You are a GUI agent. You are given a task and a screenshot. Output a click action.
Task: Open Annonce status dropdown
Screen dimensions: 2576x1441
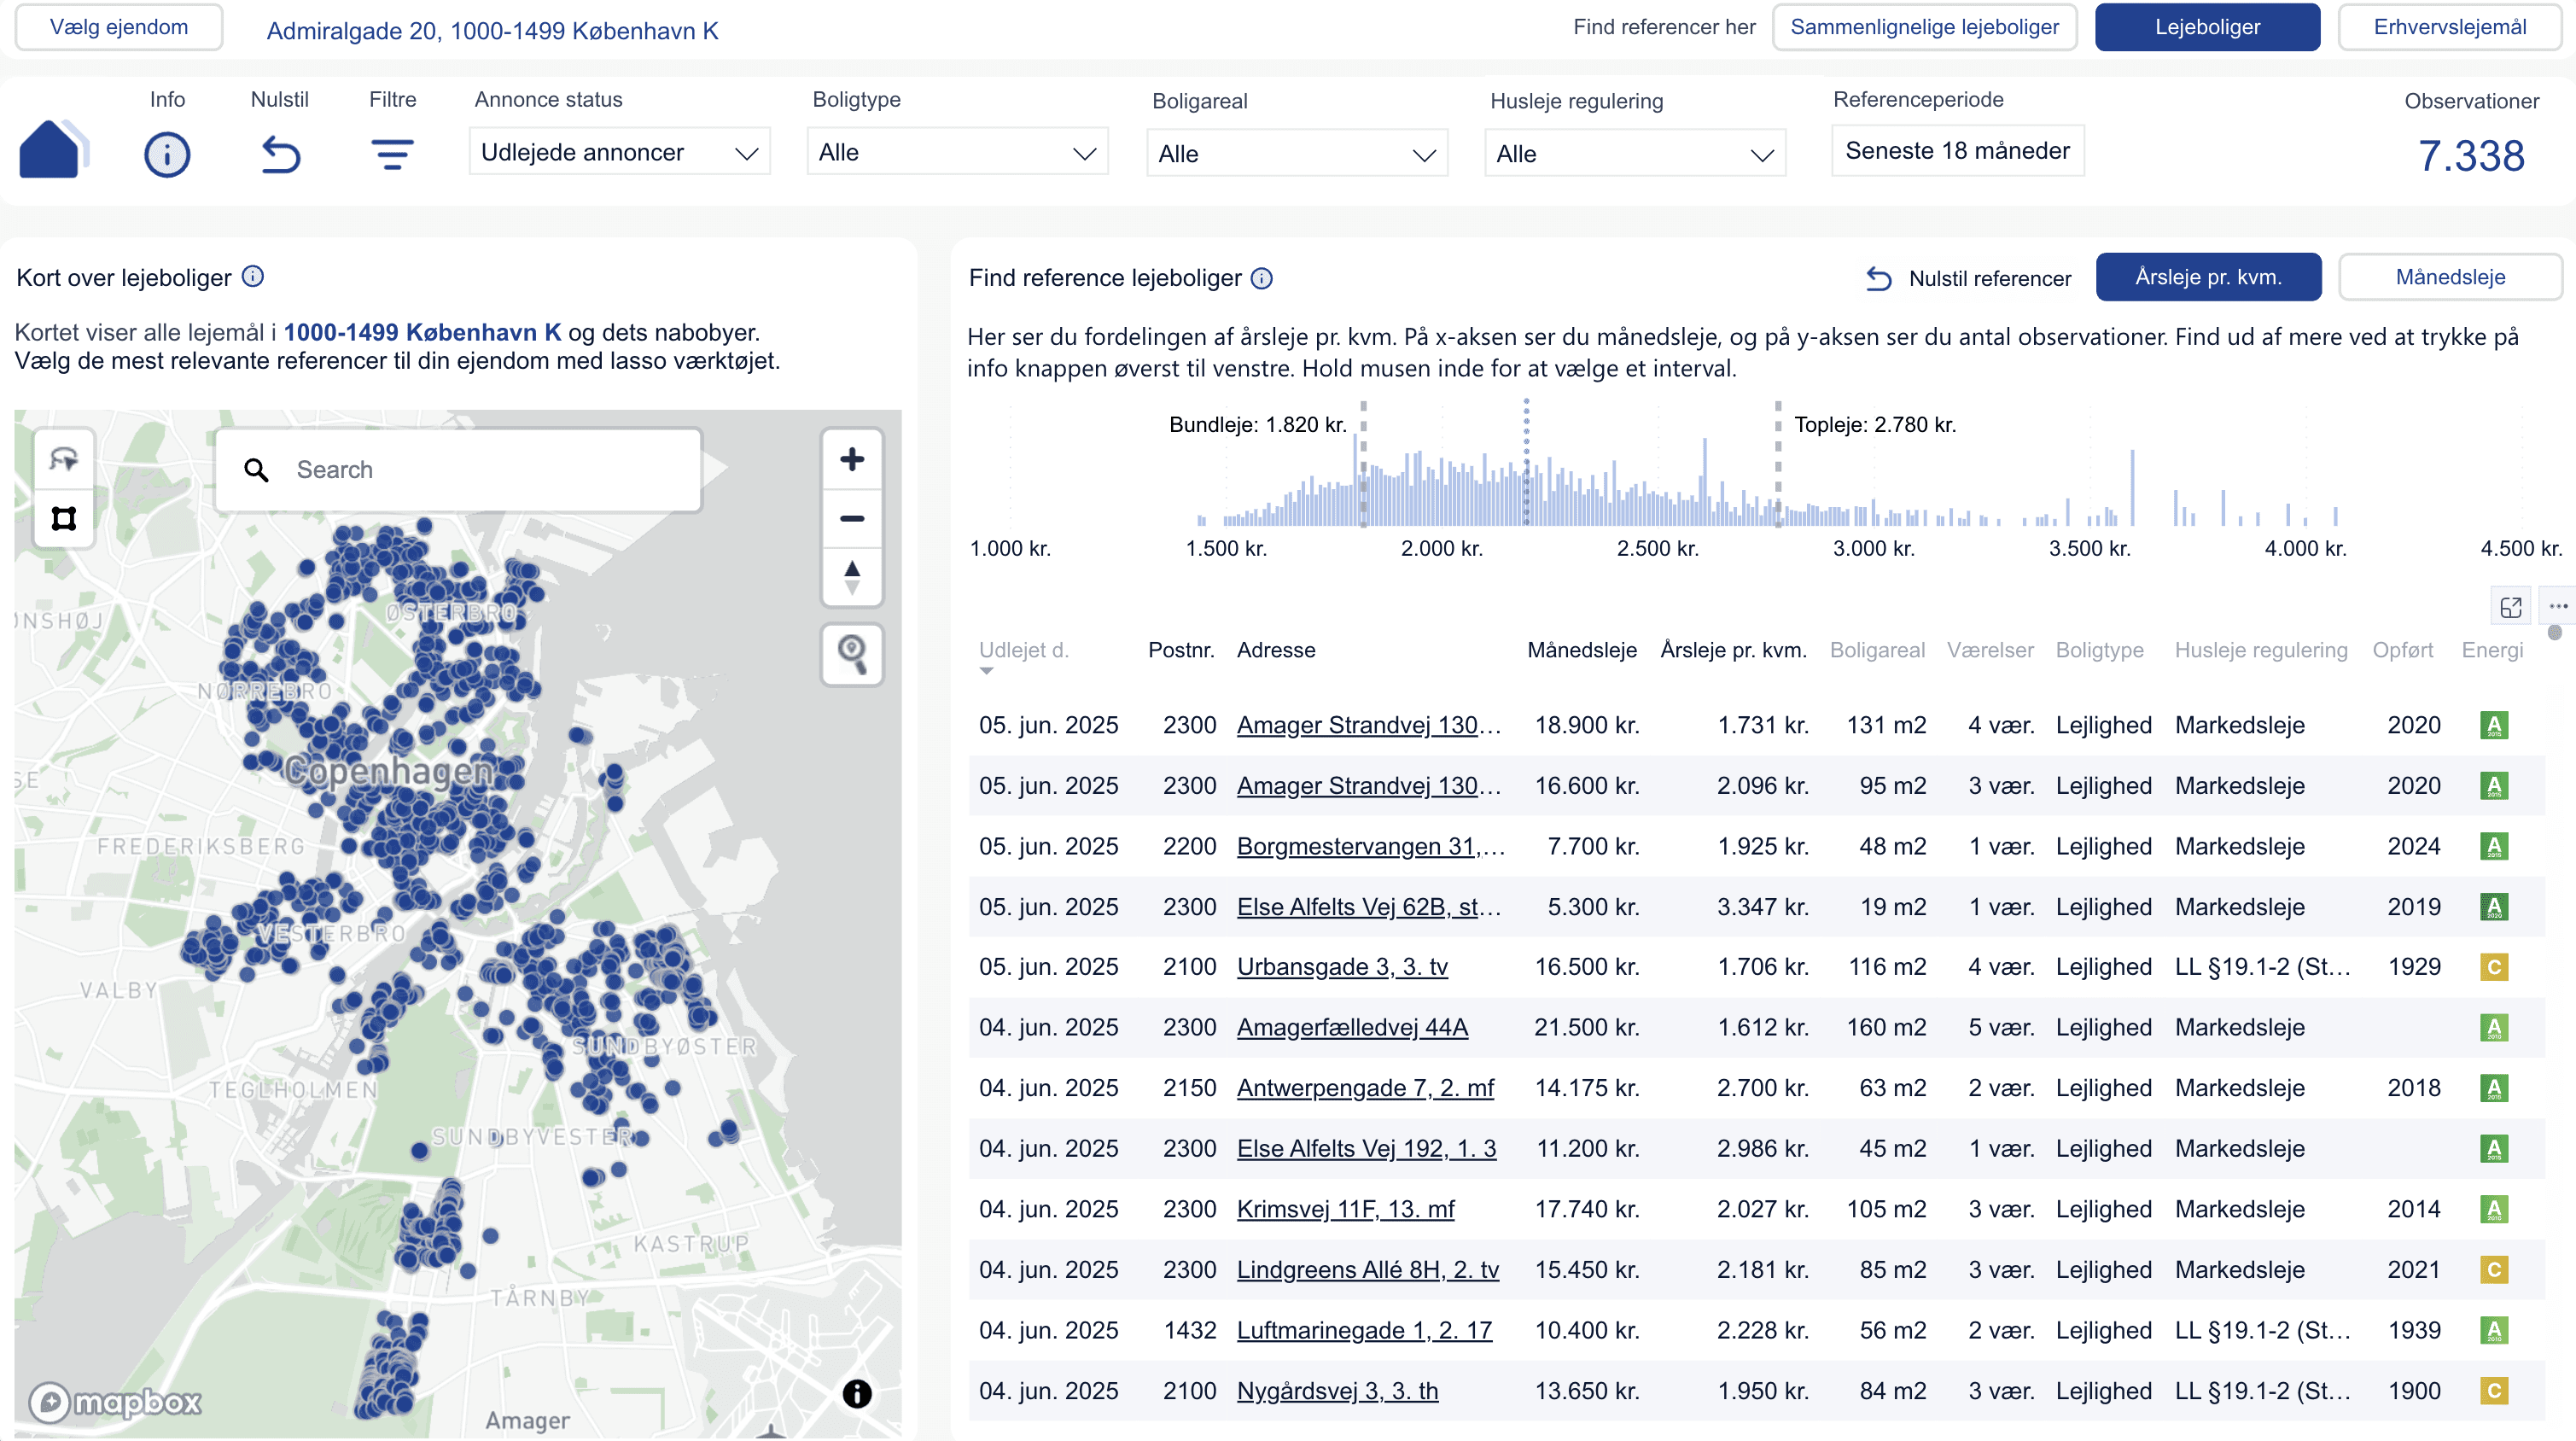(x=619, y=152)
